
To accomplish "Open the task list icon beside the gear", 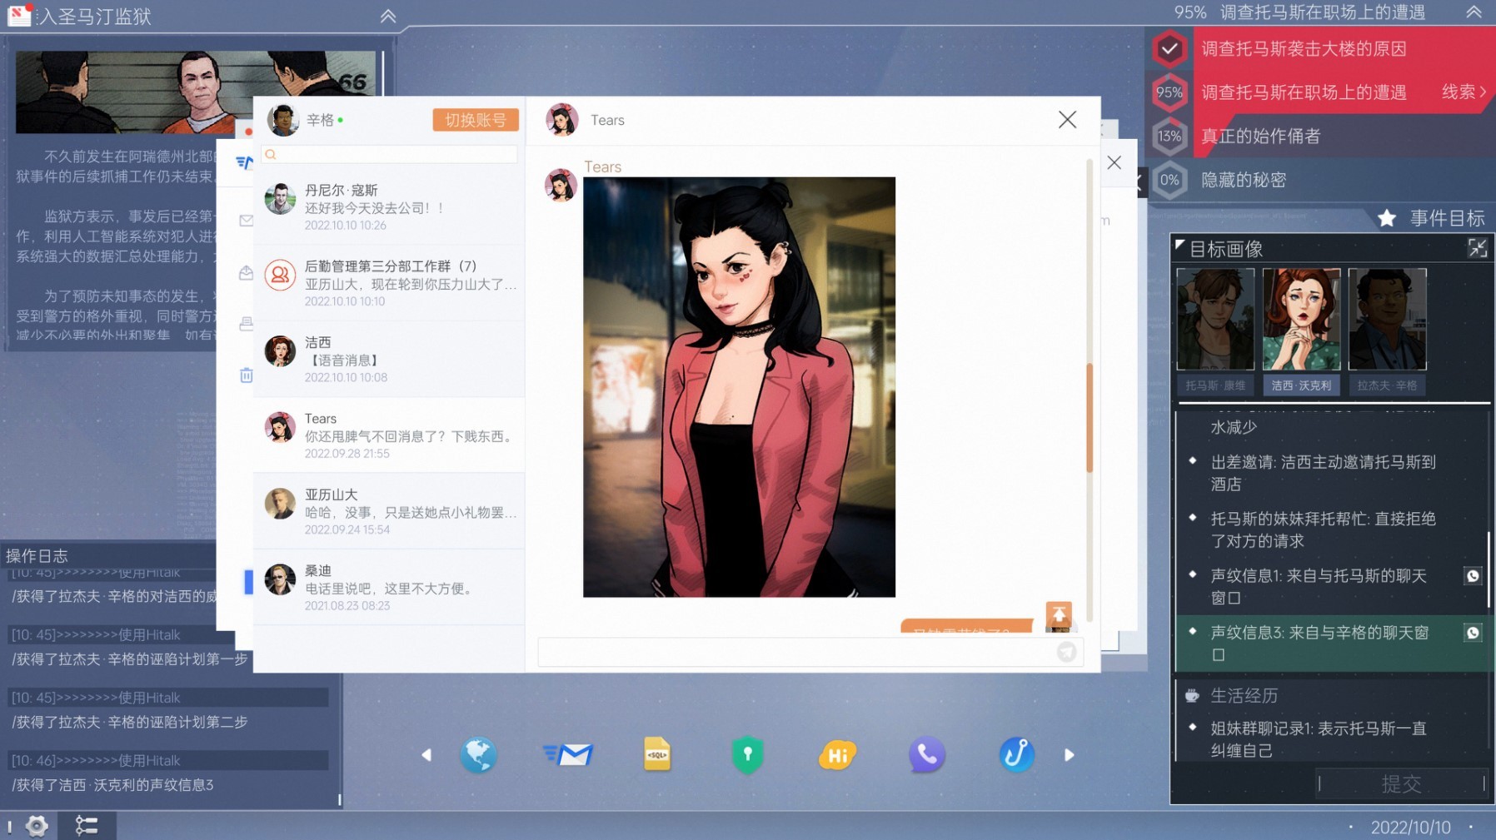I will [87, 826].
